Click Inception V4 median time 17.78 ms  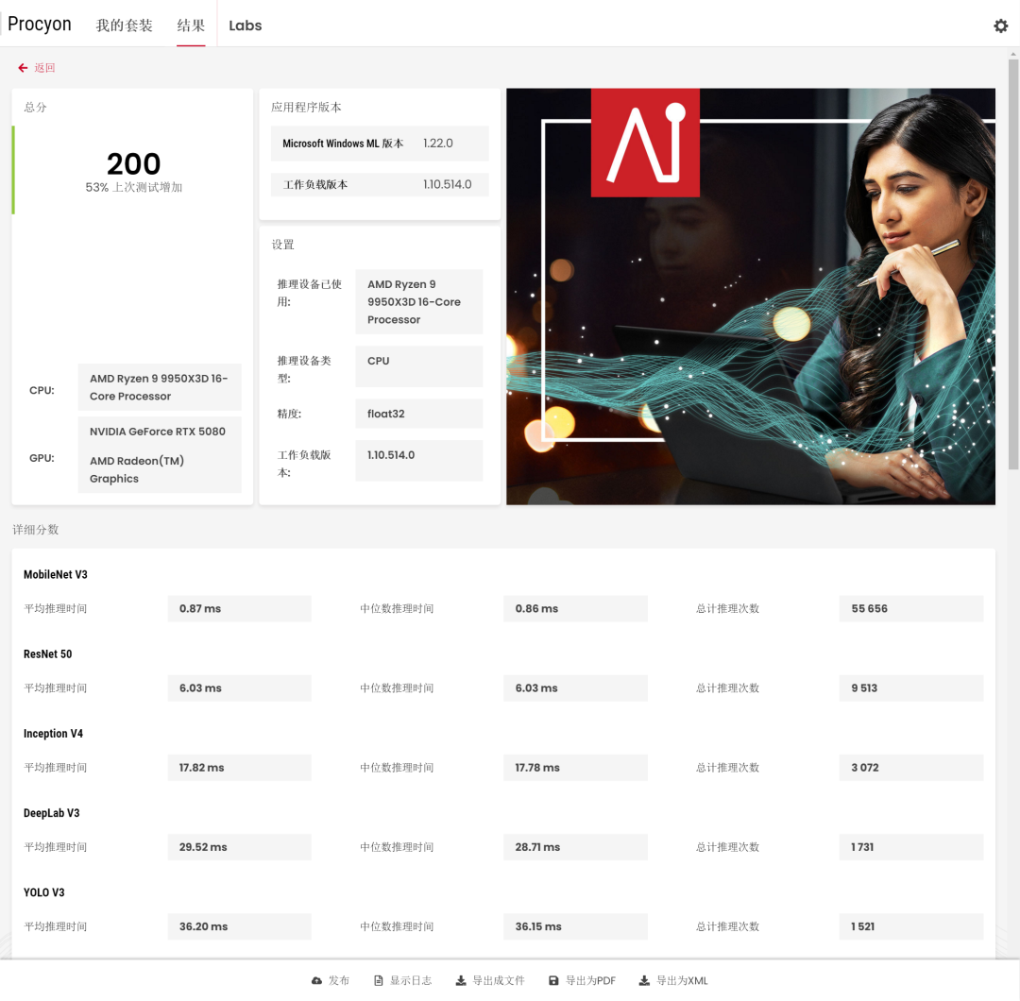pyautogui.click(x=575, y=768)
